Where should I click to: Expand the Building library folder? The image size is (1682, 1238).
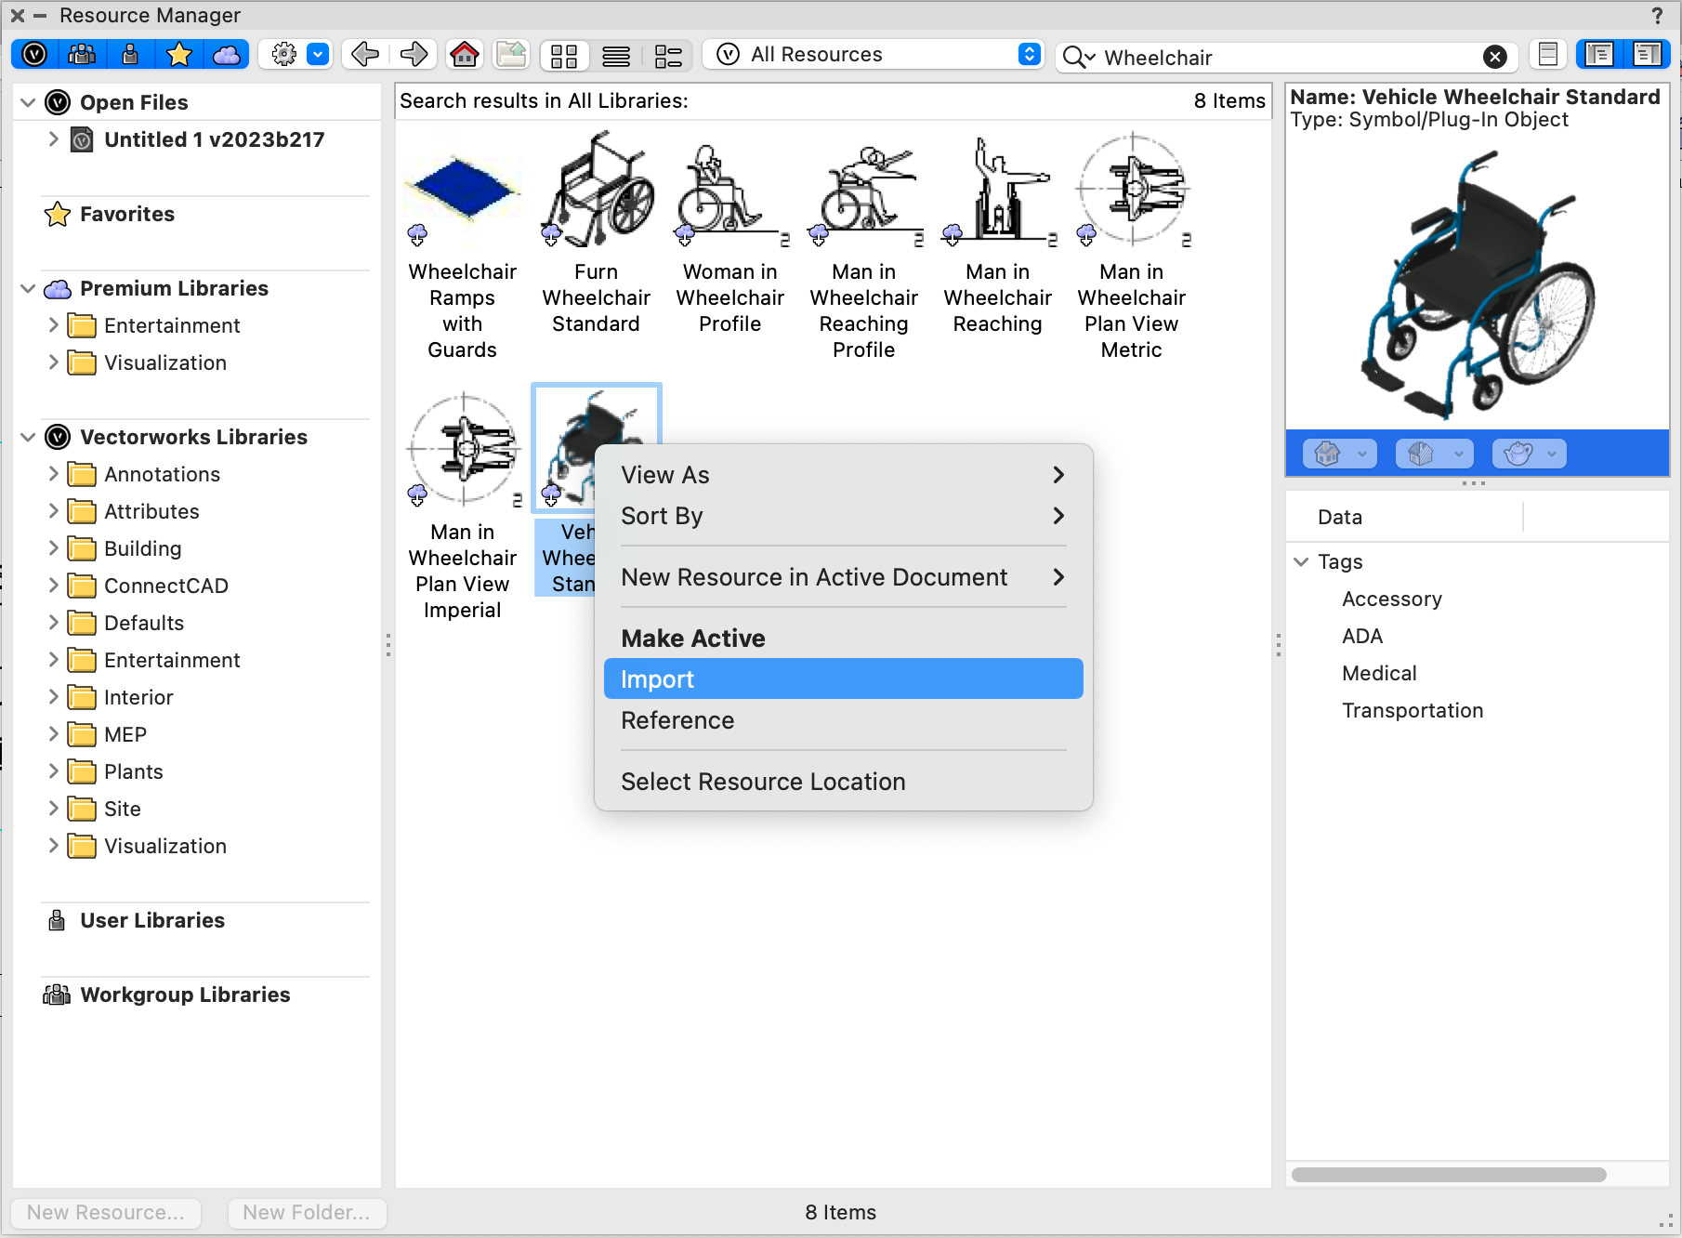click(x=54, y=548)
